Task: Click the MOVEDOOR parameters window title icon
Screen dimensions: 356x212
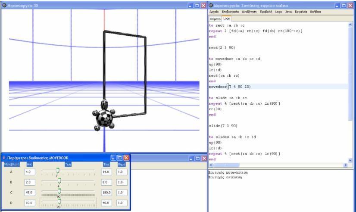Action: [4, 157]
